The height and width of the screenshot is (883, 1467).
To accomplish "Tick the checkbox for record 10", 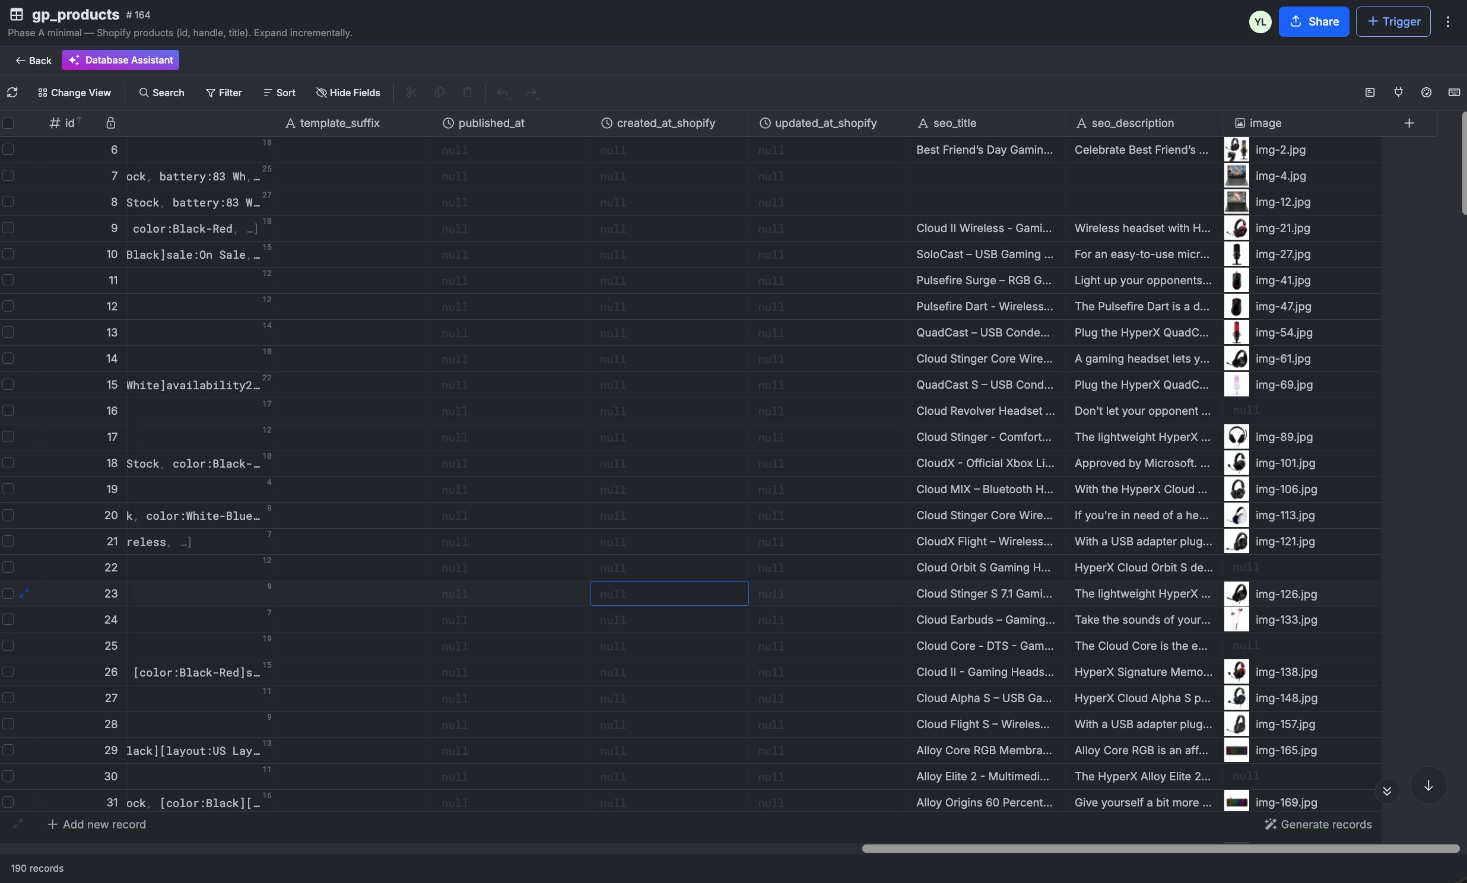I will coord(8,254).
